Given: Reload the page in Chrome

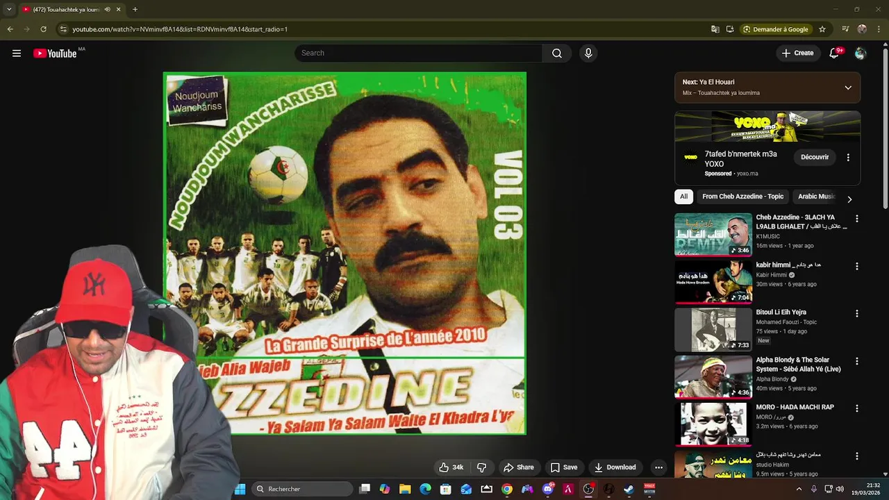Looking at the screenshot, I should coord(43,29).
